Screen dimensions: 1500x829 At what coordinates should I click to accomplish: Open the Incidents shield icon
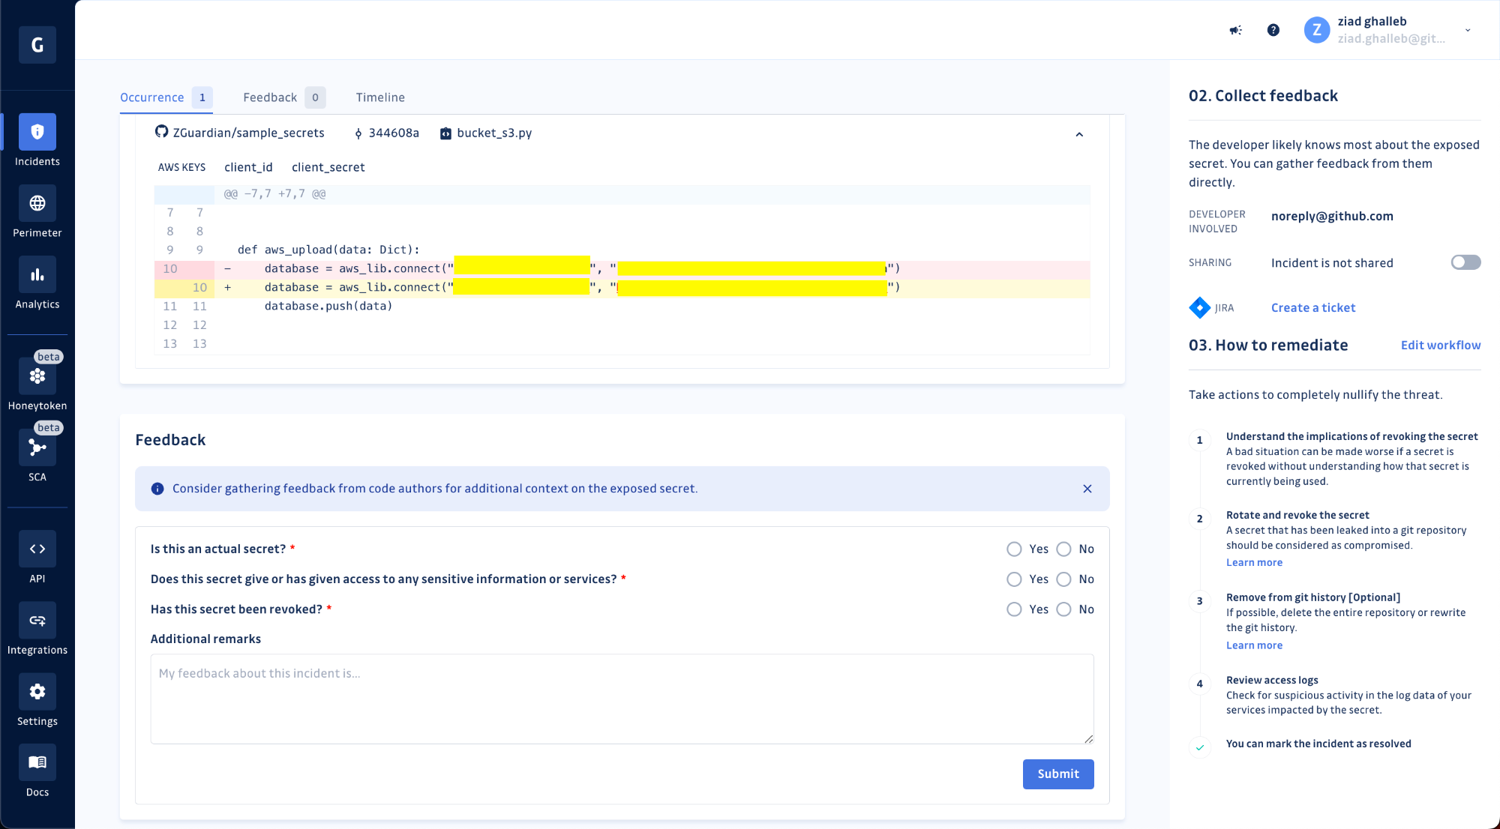click(37, 132)
